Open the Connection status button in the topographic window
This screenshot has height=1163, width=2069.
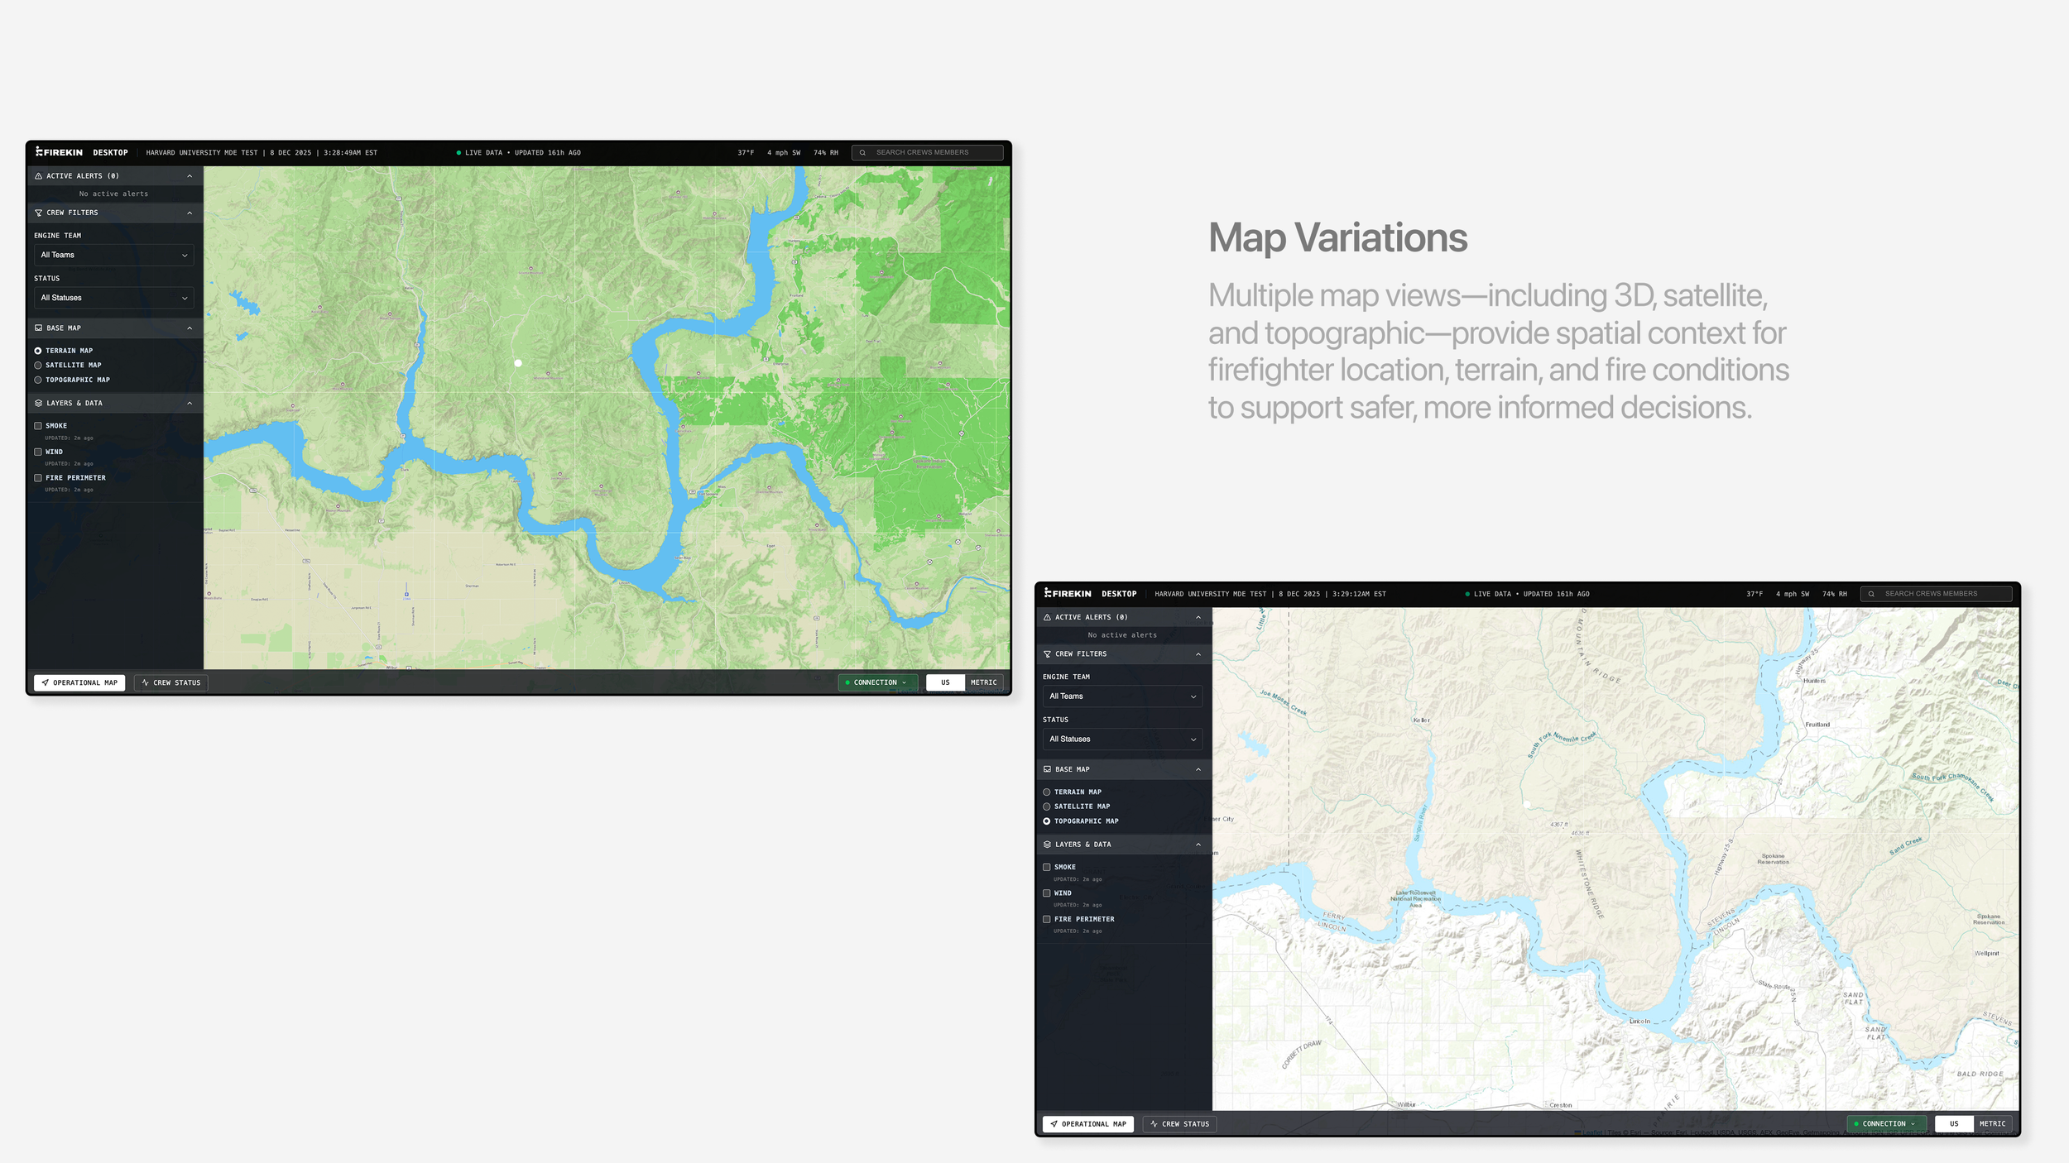(x=1885, y=1123)
